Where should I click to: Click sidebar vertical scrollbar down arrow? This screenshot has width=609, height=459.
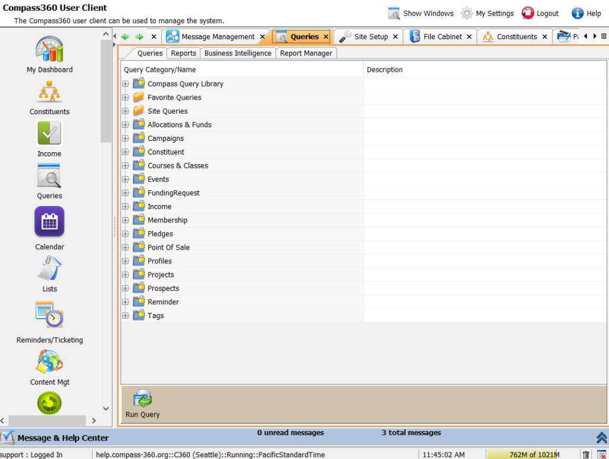tap(106, 408)
